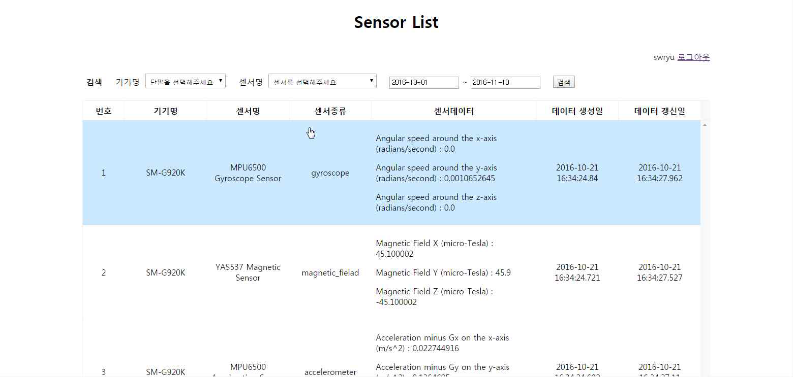Click created date 16:34:24.721 cell
This screenshot has width=793, height=377.
point(577,272)
